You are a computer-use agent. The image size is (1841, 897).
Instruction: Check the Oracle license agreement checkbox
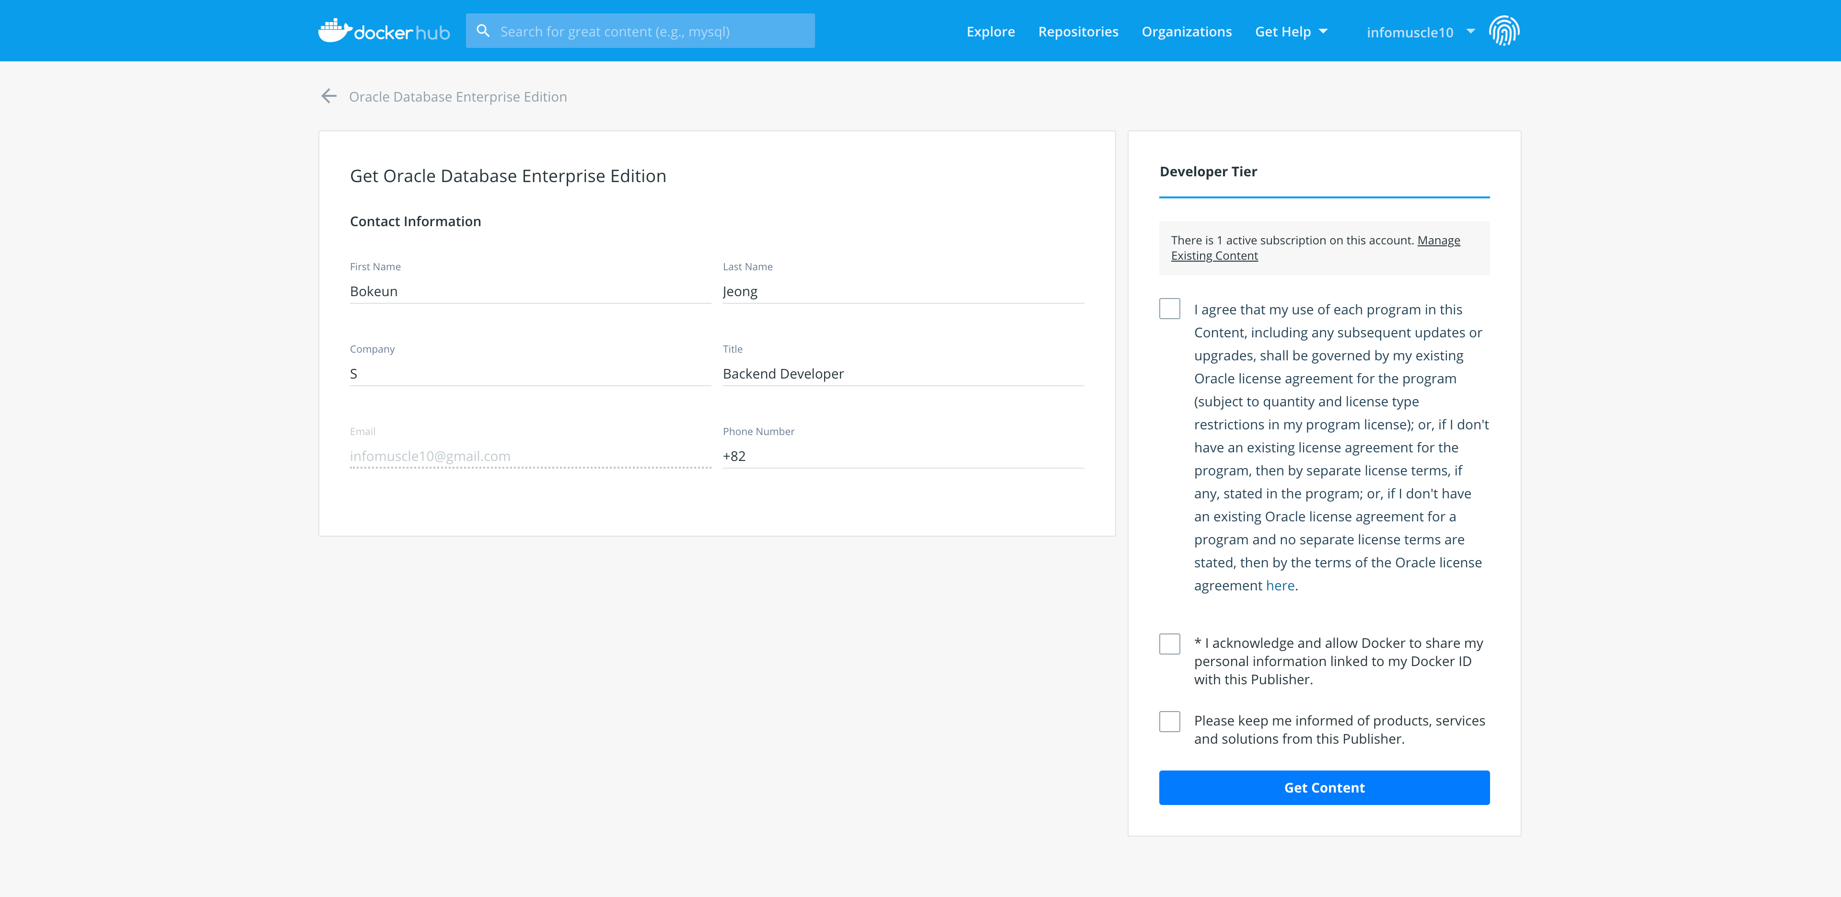[x=1169, y=309]
